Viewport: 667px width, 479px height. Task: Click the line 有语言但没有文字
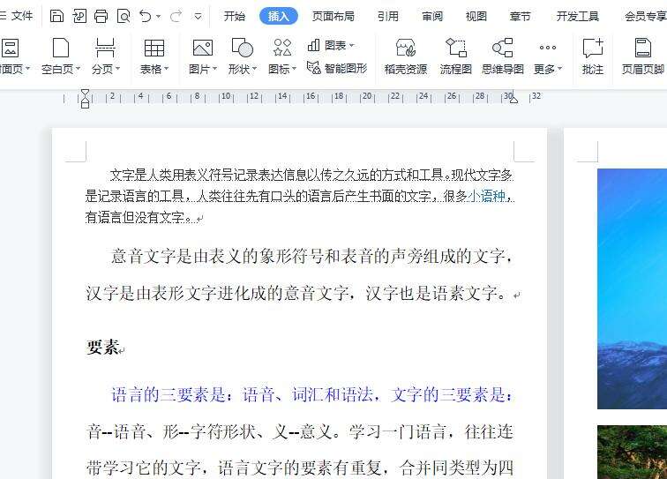point(140,217)
